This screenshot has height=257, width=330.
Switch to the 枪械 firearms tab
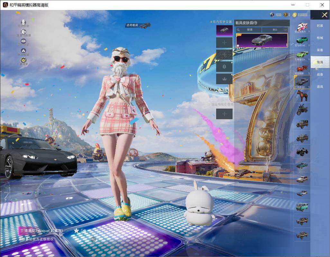tap(320, 38)
